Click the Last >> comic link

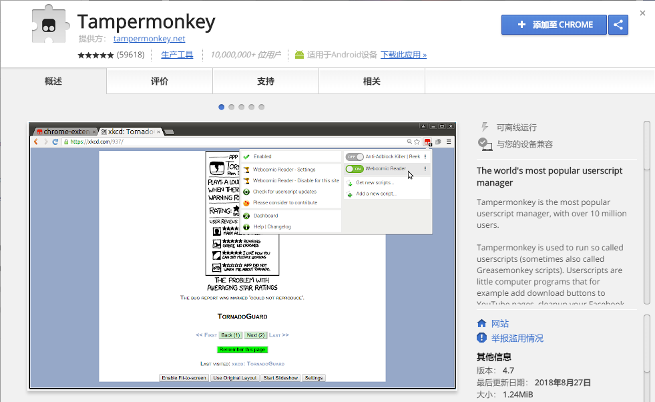(x=279, y=335)
